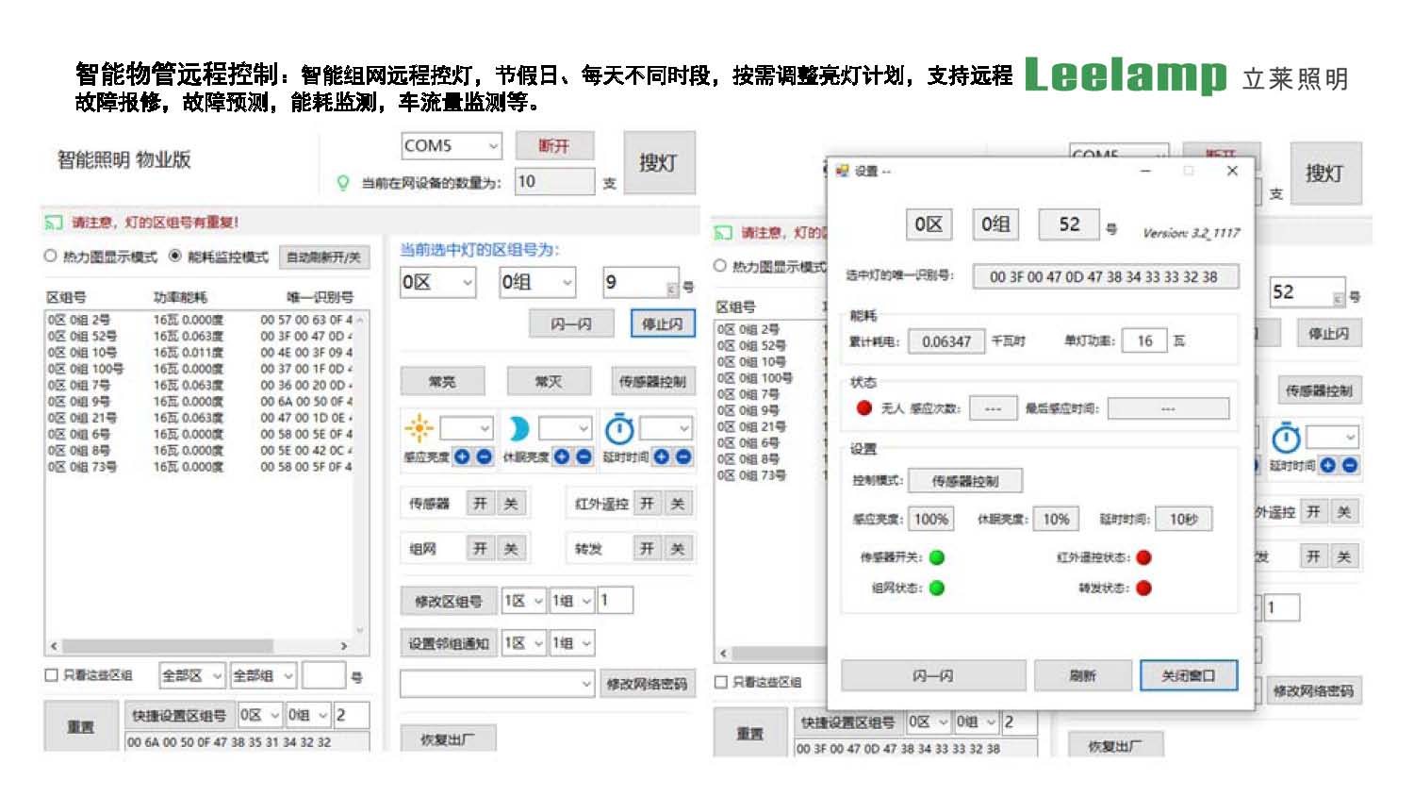Click the sun icon for 感应亮度
The image size is (1414, 796).
coord(418,428)
